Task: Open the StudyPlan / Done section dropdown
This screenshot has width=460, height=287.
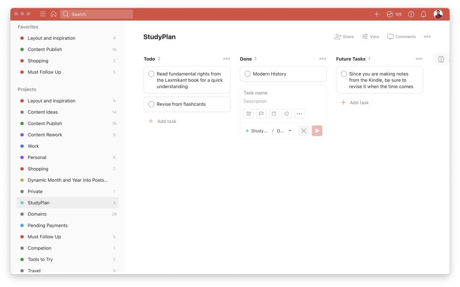Action: pyautogui.click(x=290, y=130)
